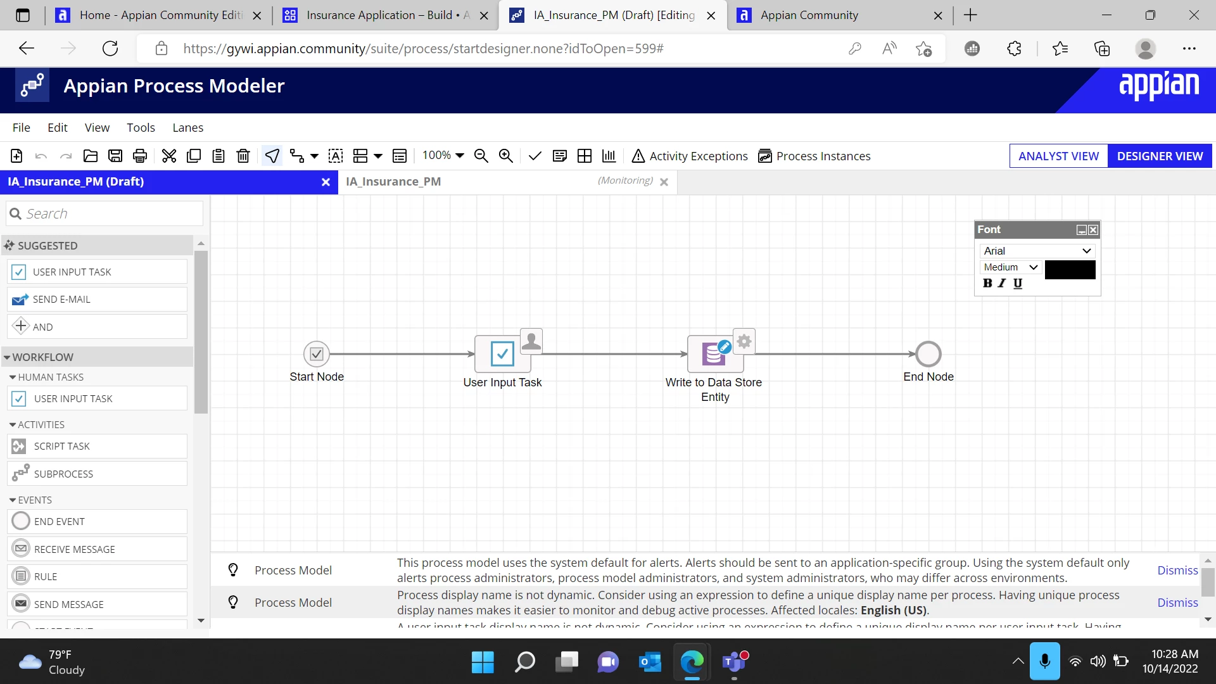This screenshot has height=684, width=1216.
Task: Close the Font panel
Action: pyautogui.click(x=1093, y=230)
